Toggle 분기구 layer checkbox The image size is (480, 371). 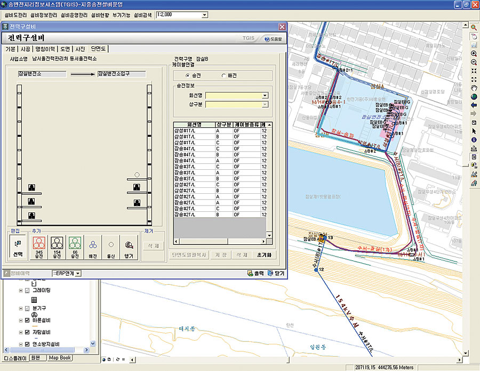click(x=27, y=308)
